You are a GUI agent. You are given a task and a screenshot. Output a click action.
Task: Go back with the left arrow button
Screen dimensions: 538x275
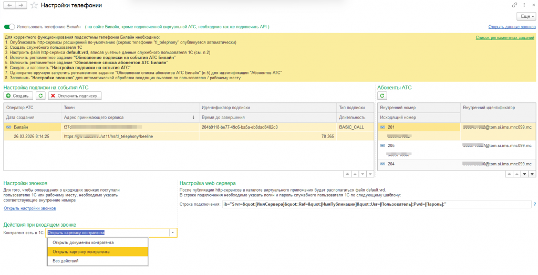pyautogui.click(x=9, y=5)
